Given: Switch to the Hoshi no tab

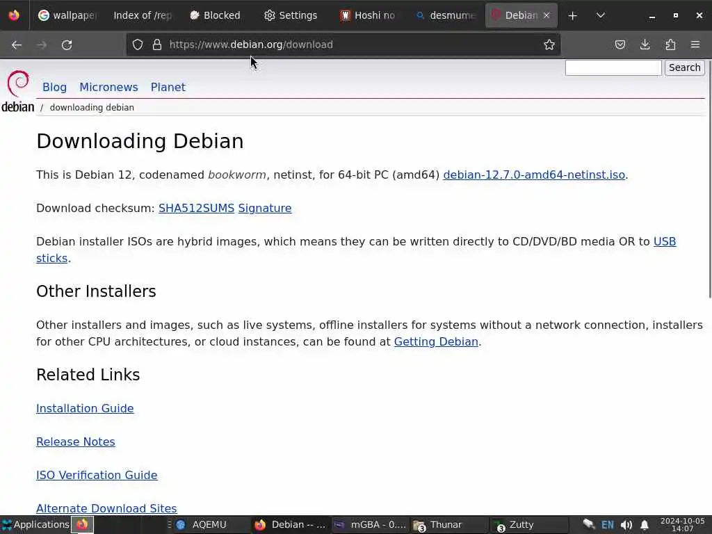Looking at the screenshot, I should coord(369,15).
